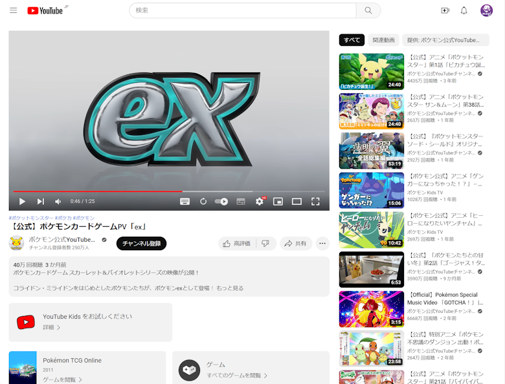
Task: Mute the video volume
Action: point(58,202)
